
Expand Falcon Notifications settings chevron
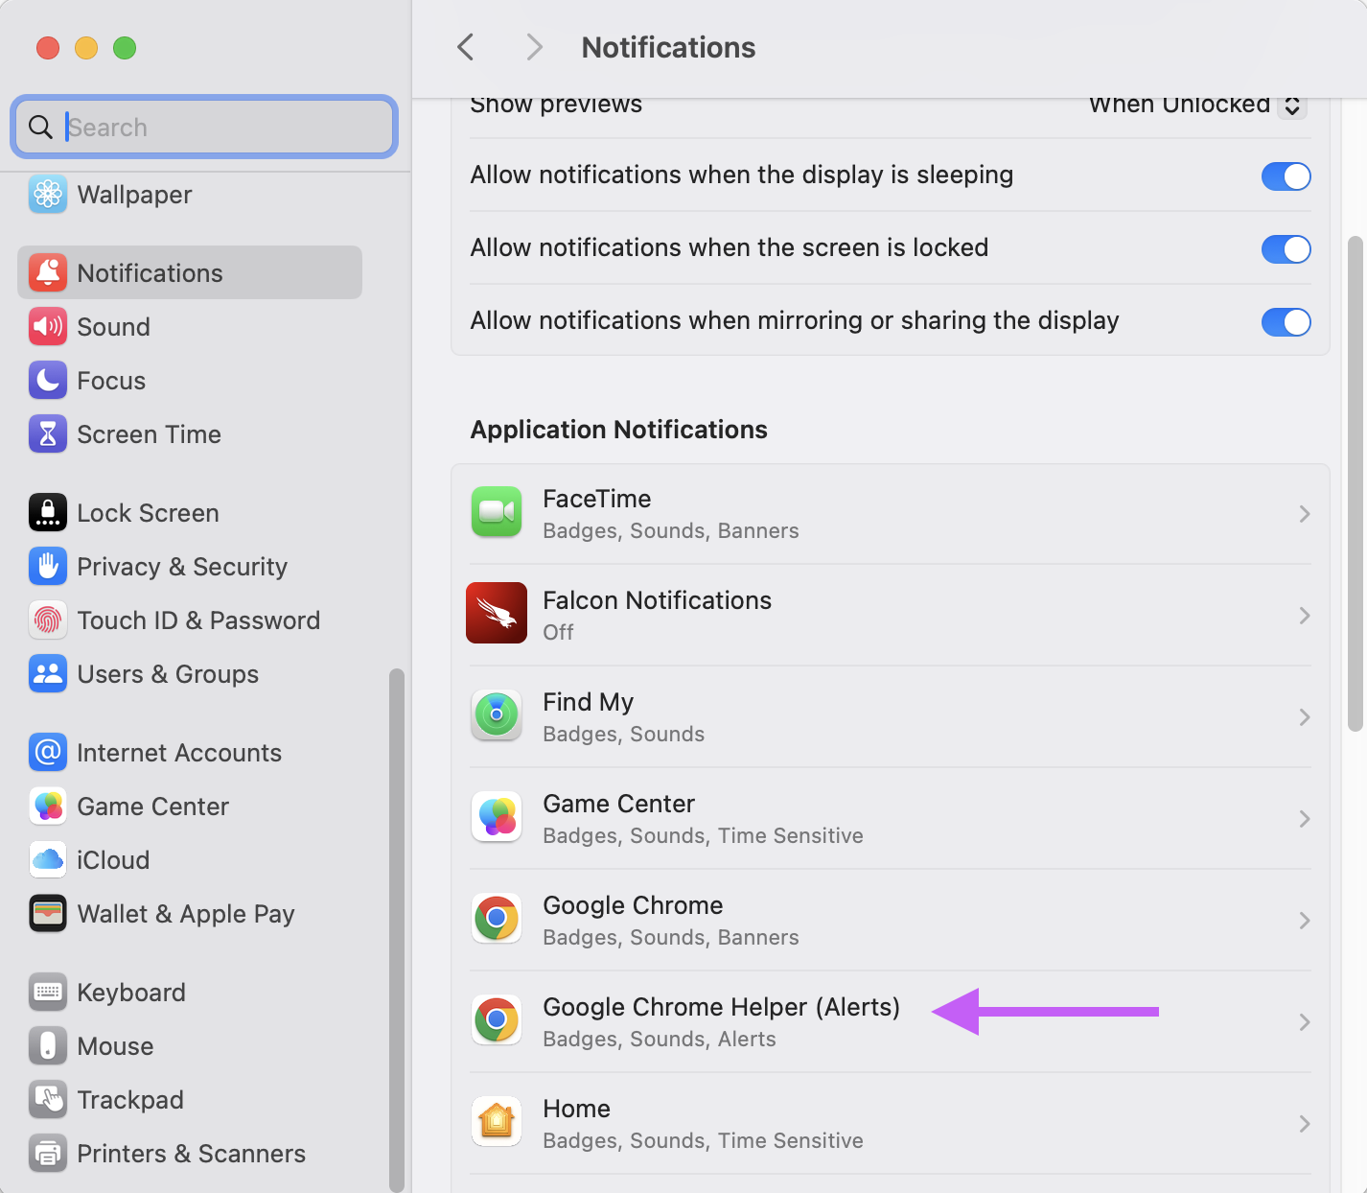pos(1305,616)
